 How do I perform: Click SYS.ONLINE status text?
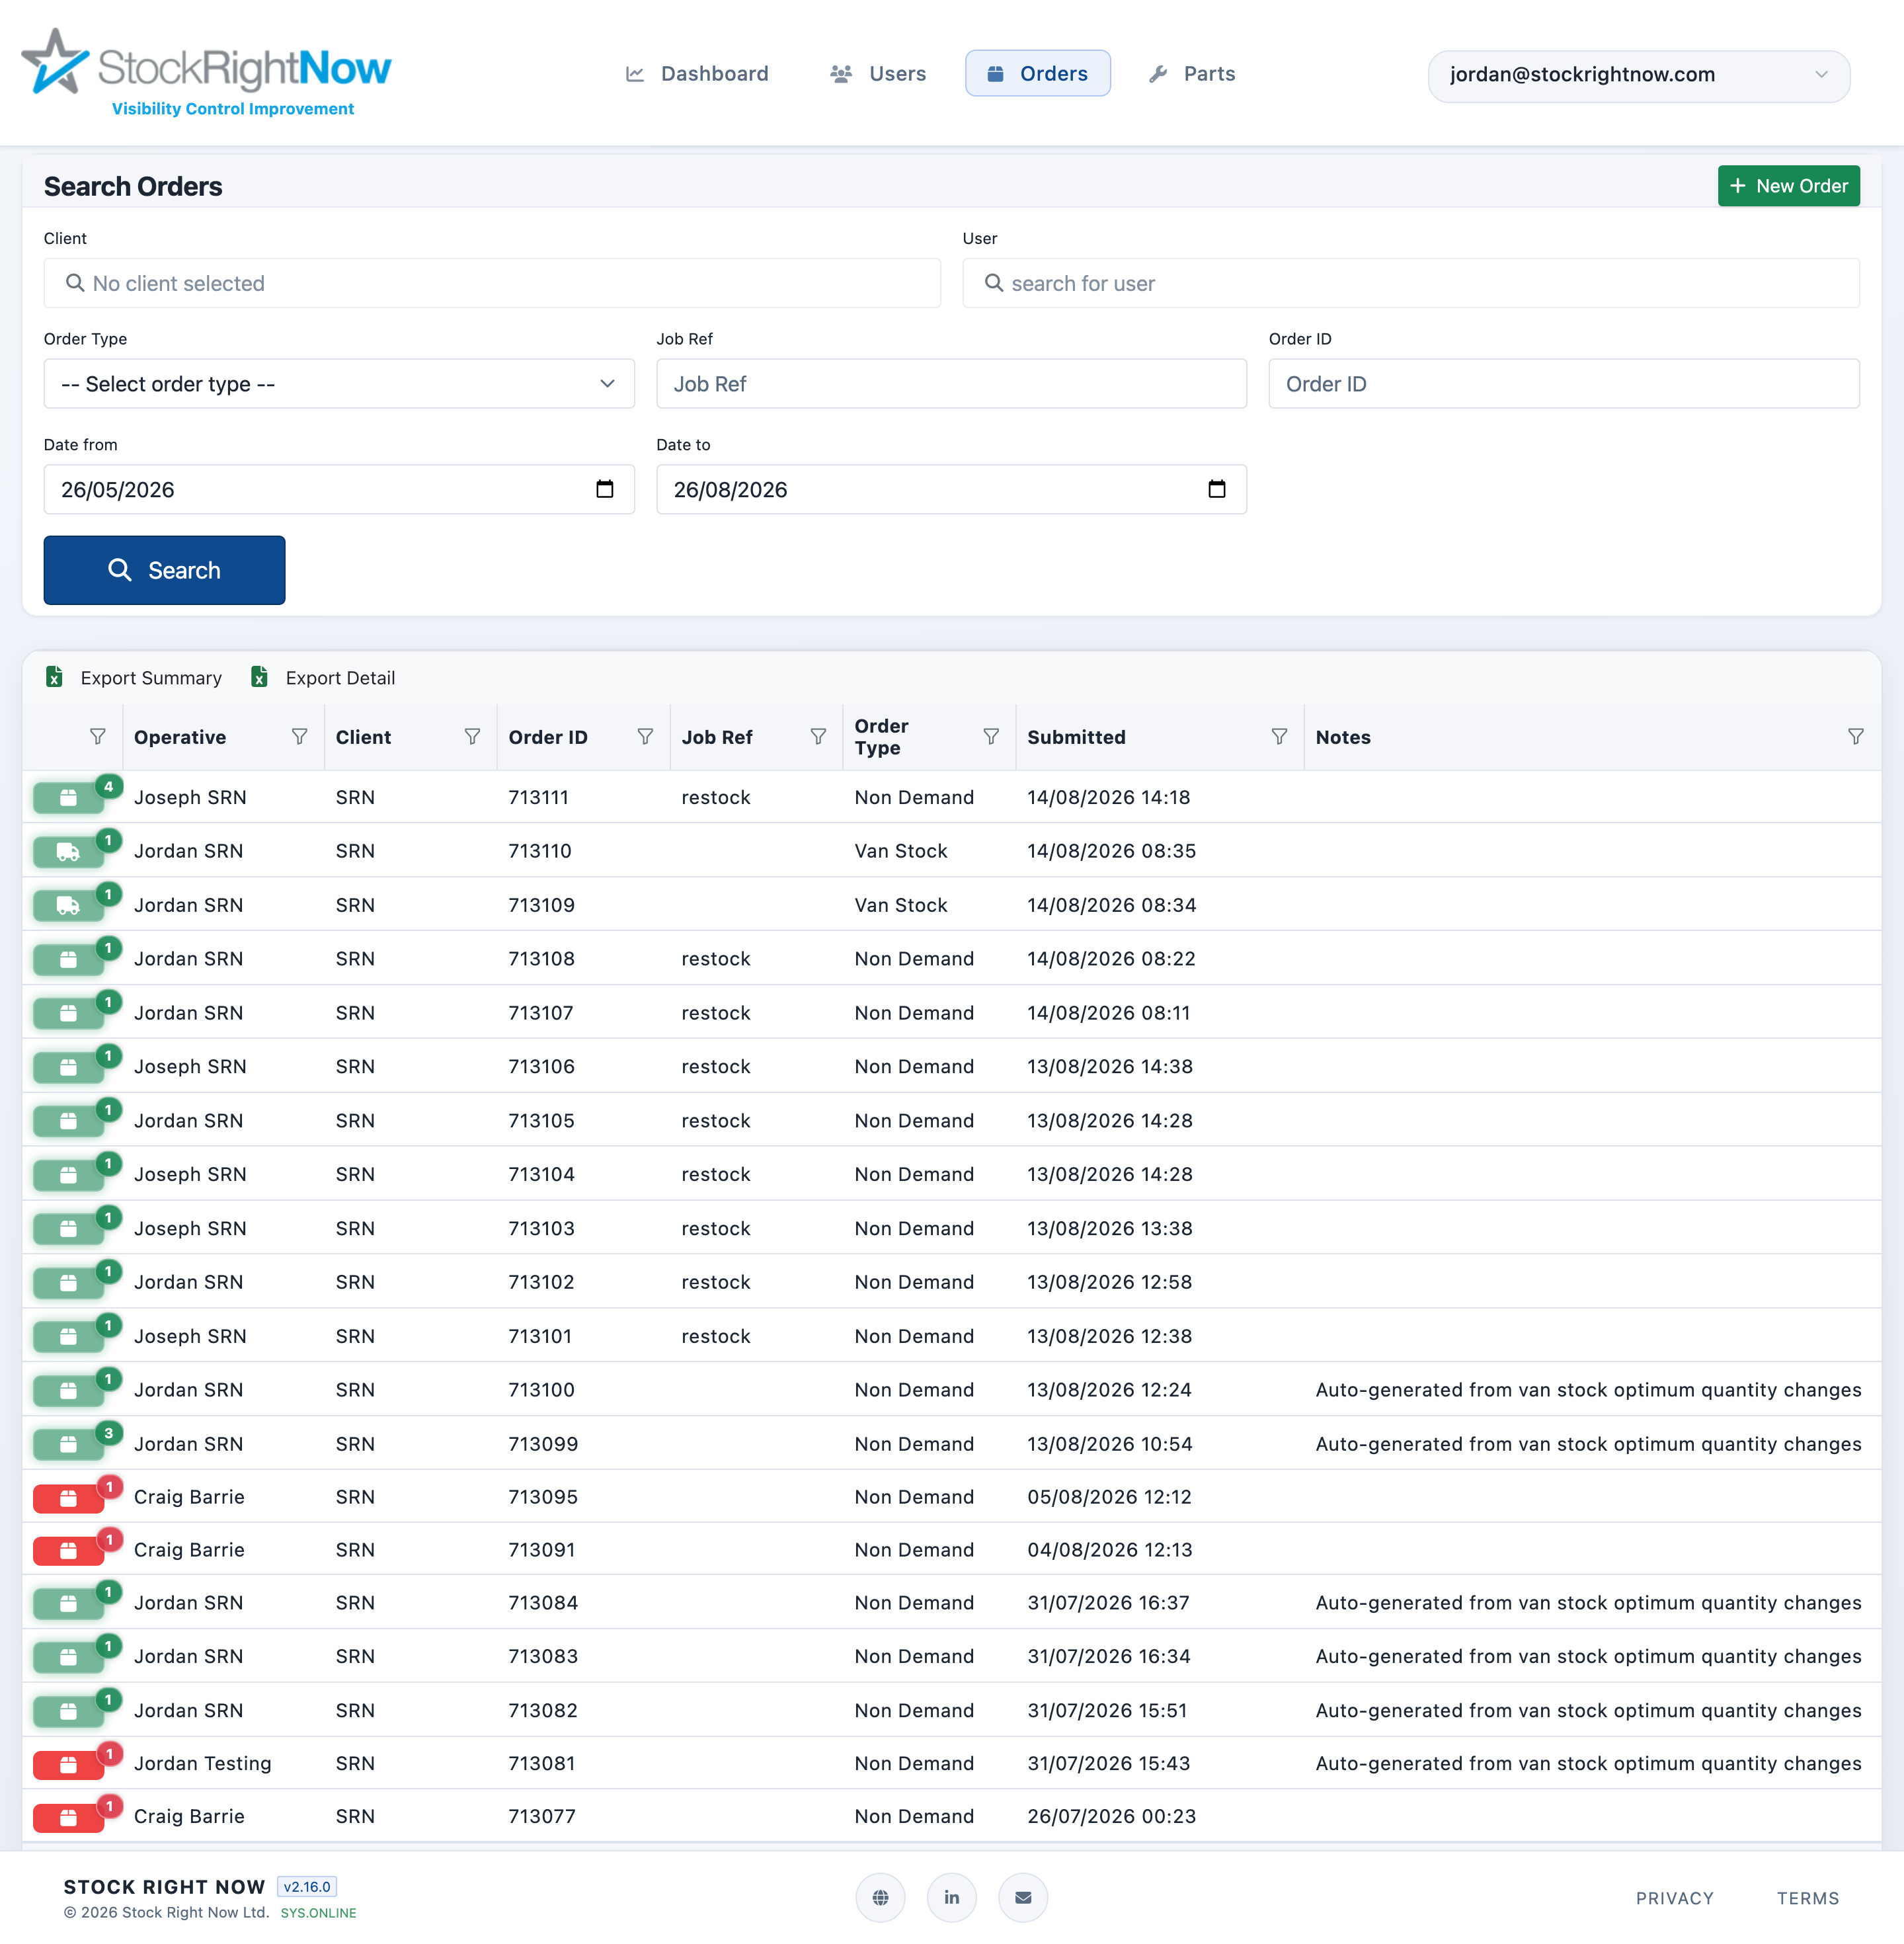[x=318, y=1914]
